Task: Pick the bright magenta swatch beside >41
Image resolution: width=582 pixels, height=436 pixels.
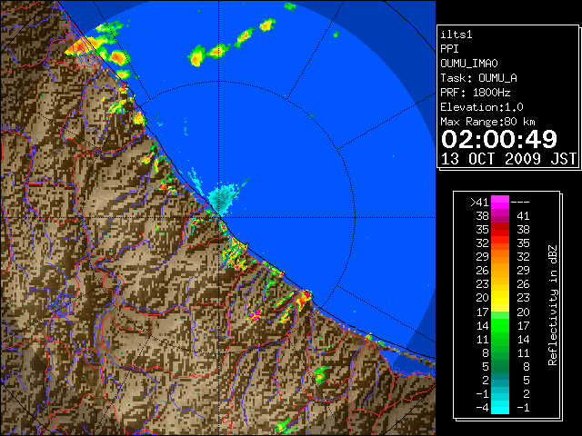Action: pyautogui.click(x=500, y=202)
